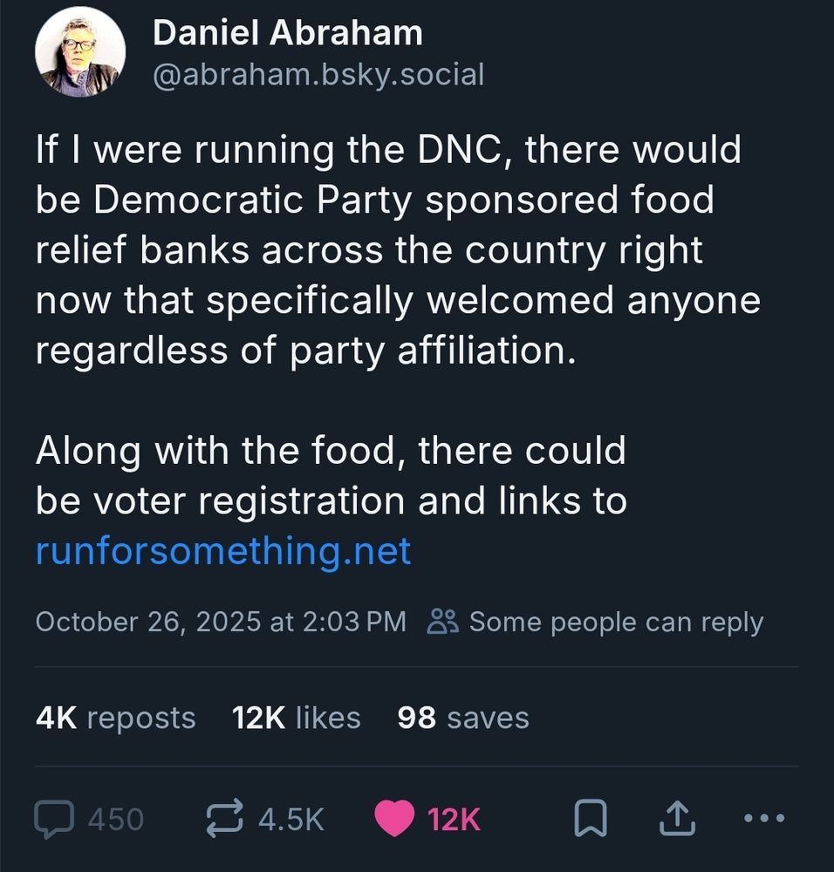
Task: Open the 'Some people can reply' setting
Action: coord(615,621)
